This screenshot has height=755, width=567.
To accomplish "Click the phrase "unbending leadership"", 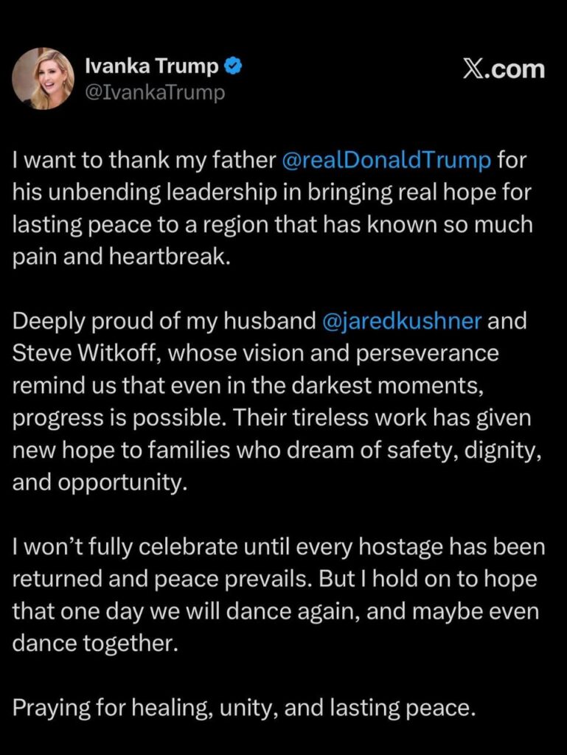I will click(x=167, y=192).
